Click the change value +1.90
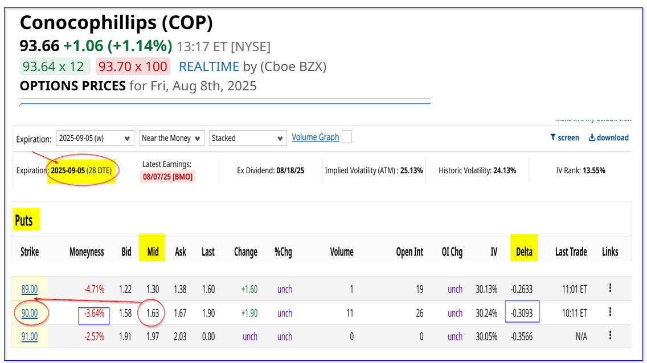Screen dimensions: 647x363 [249, 313]
